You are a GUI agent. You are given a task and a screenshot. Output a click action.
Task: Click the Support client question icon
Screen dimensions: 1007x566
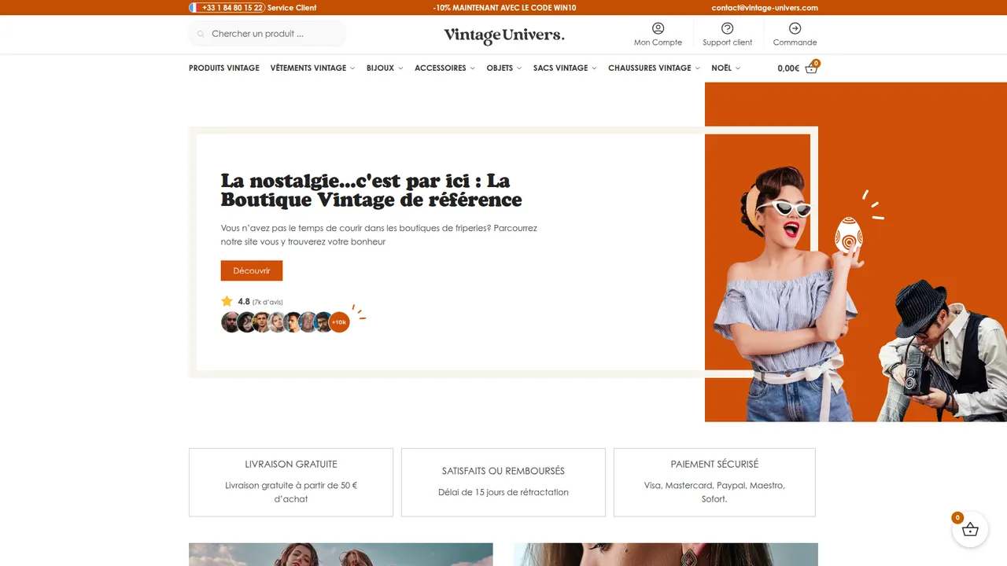(728, 28)
